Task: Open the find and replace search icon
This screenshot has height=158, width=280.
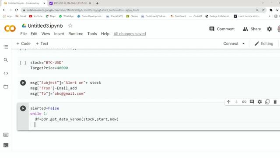Action: click(x=6, y=60)
